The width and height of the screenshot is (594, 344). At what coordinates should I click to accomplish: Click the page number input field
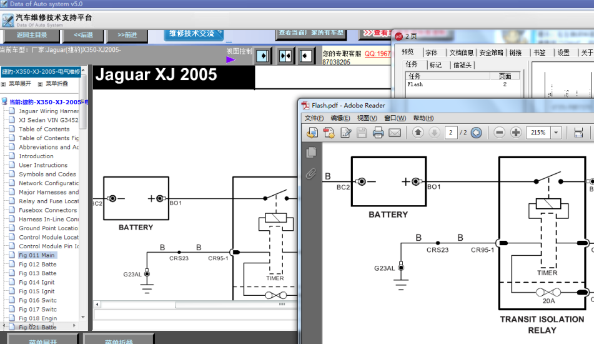450,133
